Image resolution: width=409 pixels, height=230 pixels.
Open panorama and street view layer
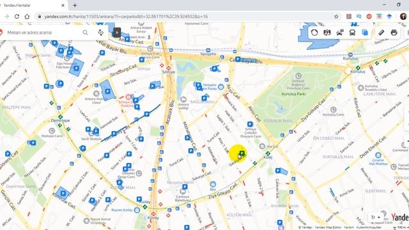click(327, 33)
